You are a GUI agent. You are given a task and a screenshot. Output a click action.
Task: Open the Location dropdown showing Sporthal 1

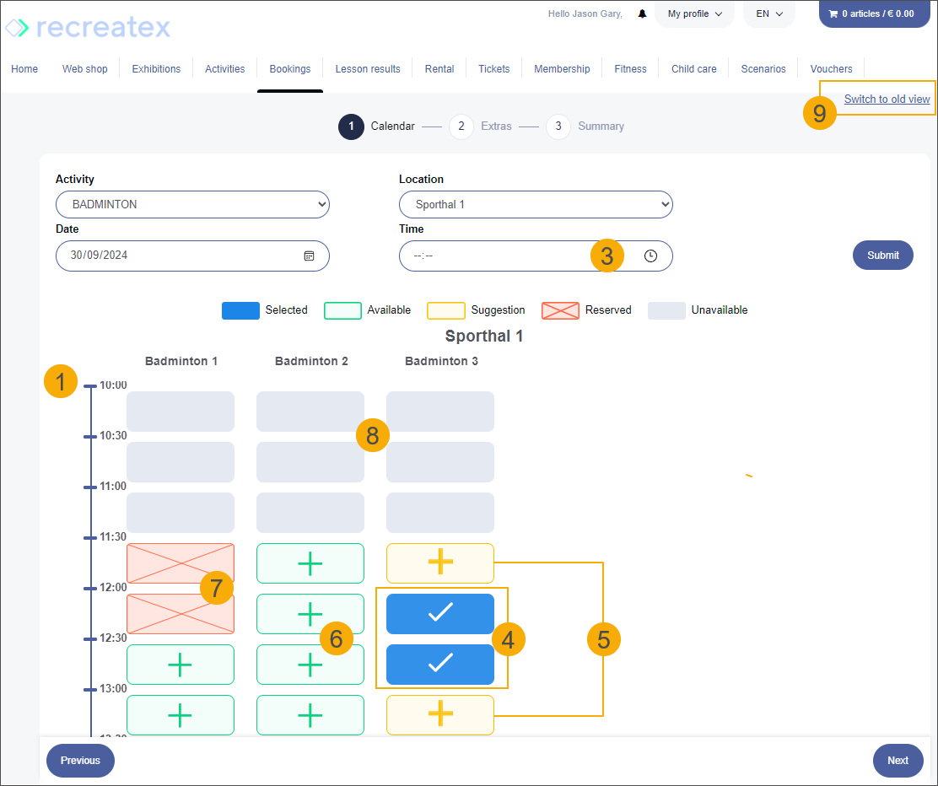[x=536, y=205]
